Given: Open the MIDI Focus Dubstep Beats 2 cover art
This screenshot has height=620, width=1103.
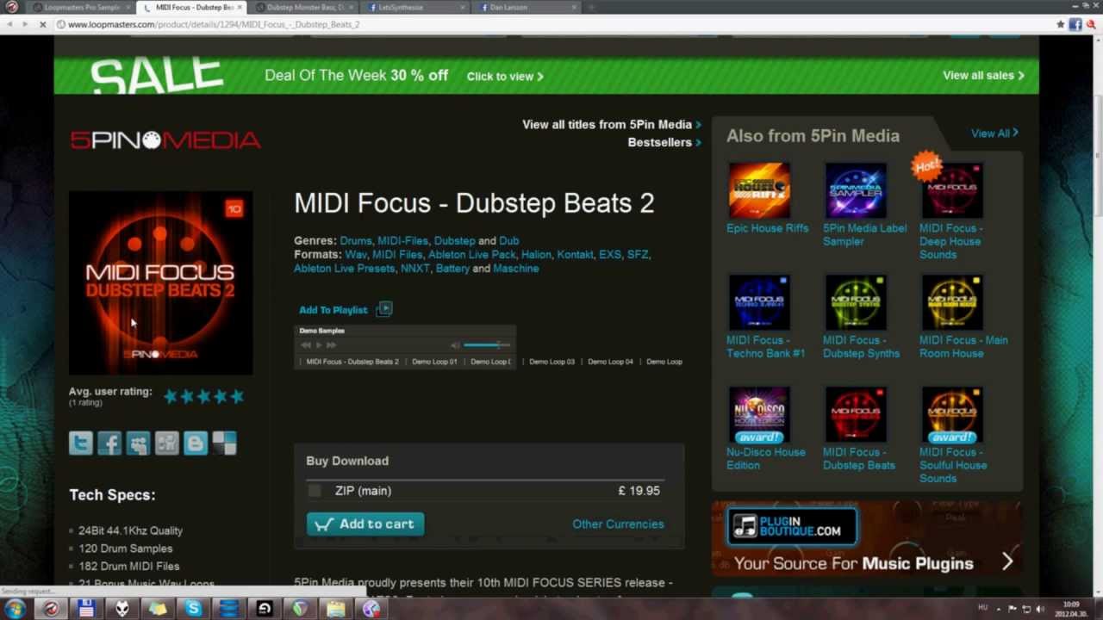Looking at the screenshot, I should [161, 282].
